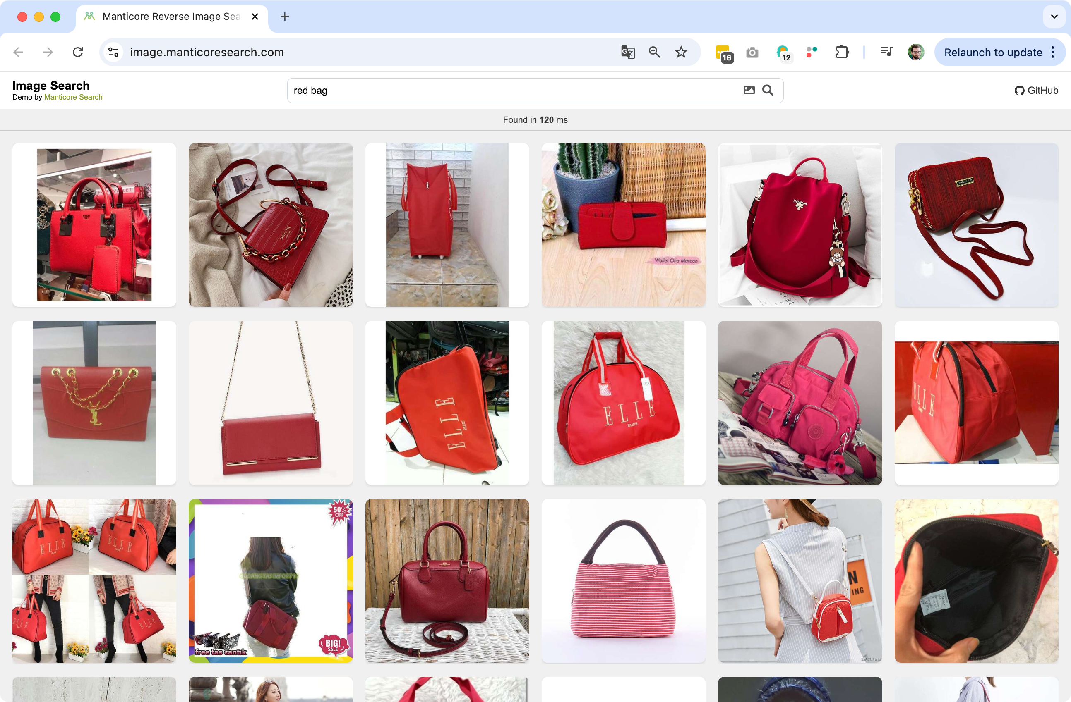The width and height of the screenshot is (1071, 702).
Task: Open the pink multi-pocket handbag thumbnail
Action: point(800,403)
